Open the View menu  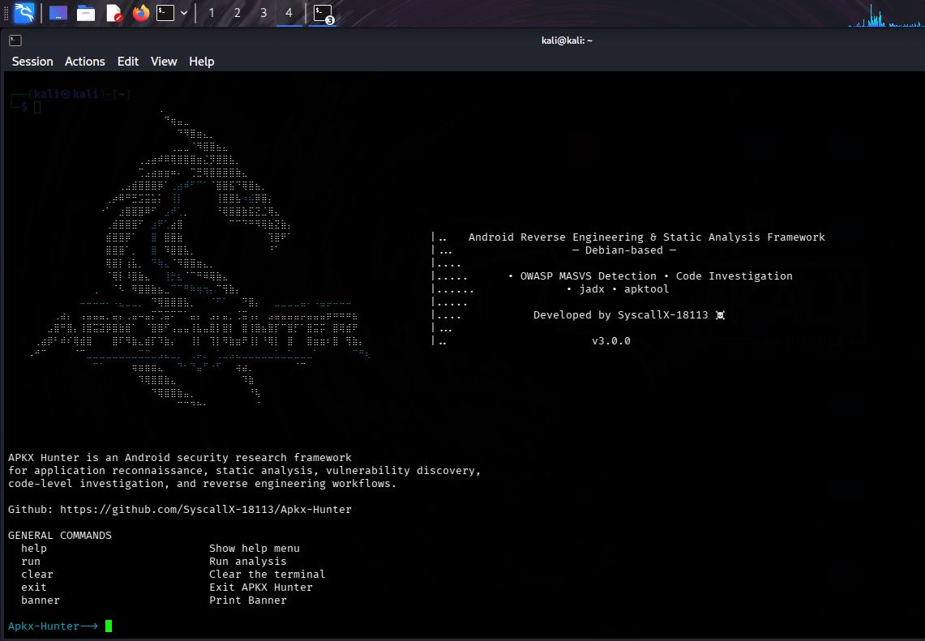pyautogui.click(x=164, y=62)
